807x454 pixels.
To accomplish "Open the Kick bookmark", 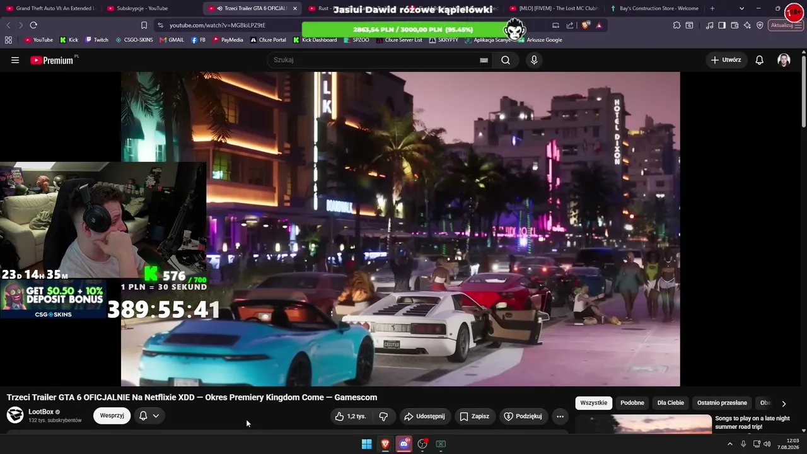I will (69, 40).
